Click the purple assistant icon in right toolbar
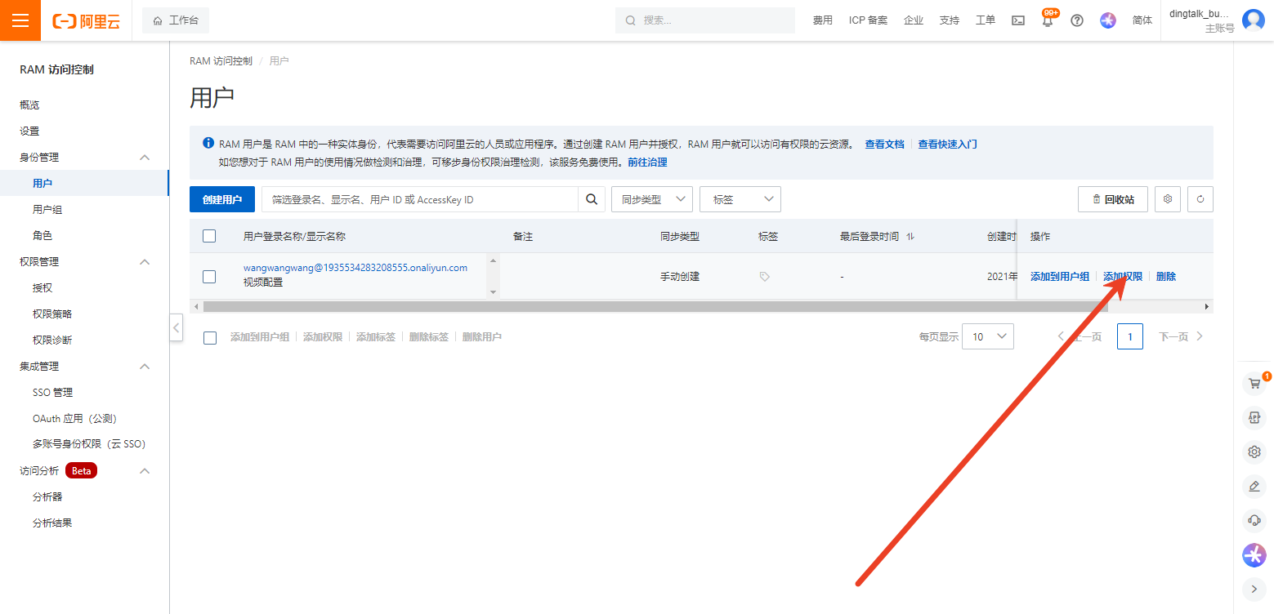The image size is (1274, 614). (1254, 555)
